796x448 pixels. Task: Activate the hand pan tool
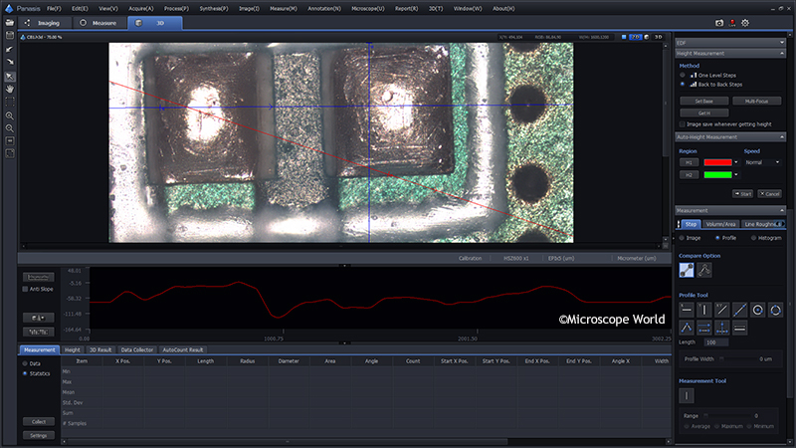coord(10,89)
